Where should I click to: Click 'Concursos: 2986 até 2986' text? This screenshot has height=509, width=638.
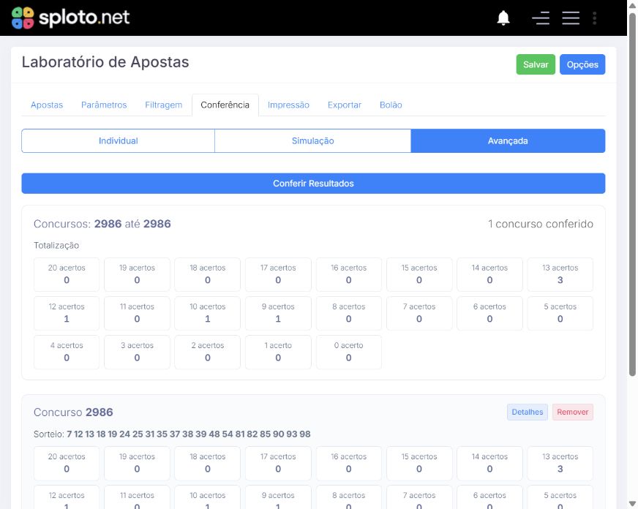point(102,224)
